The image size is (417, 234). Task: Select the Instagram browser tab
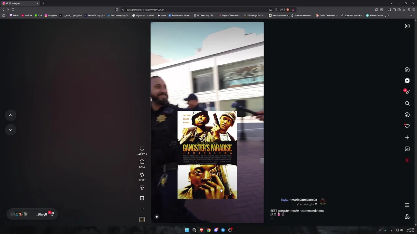(20, 3)
